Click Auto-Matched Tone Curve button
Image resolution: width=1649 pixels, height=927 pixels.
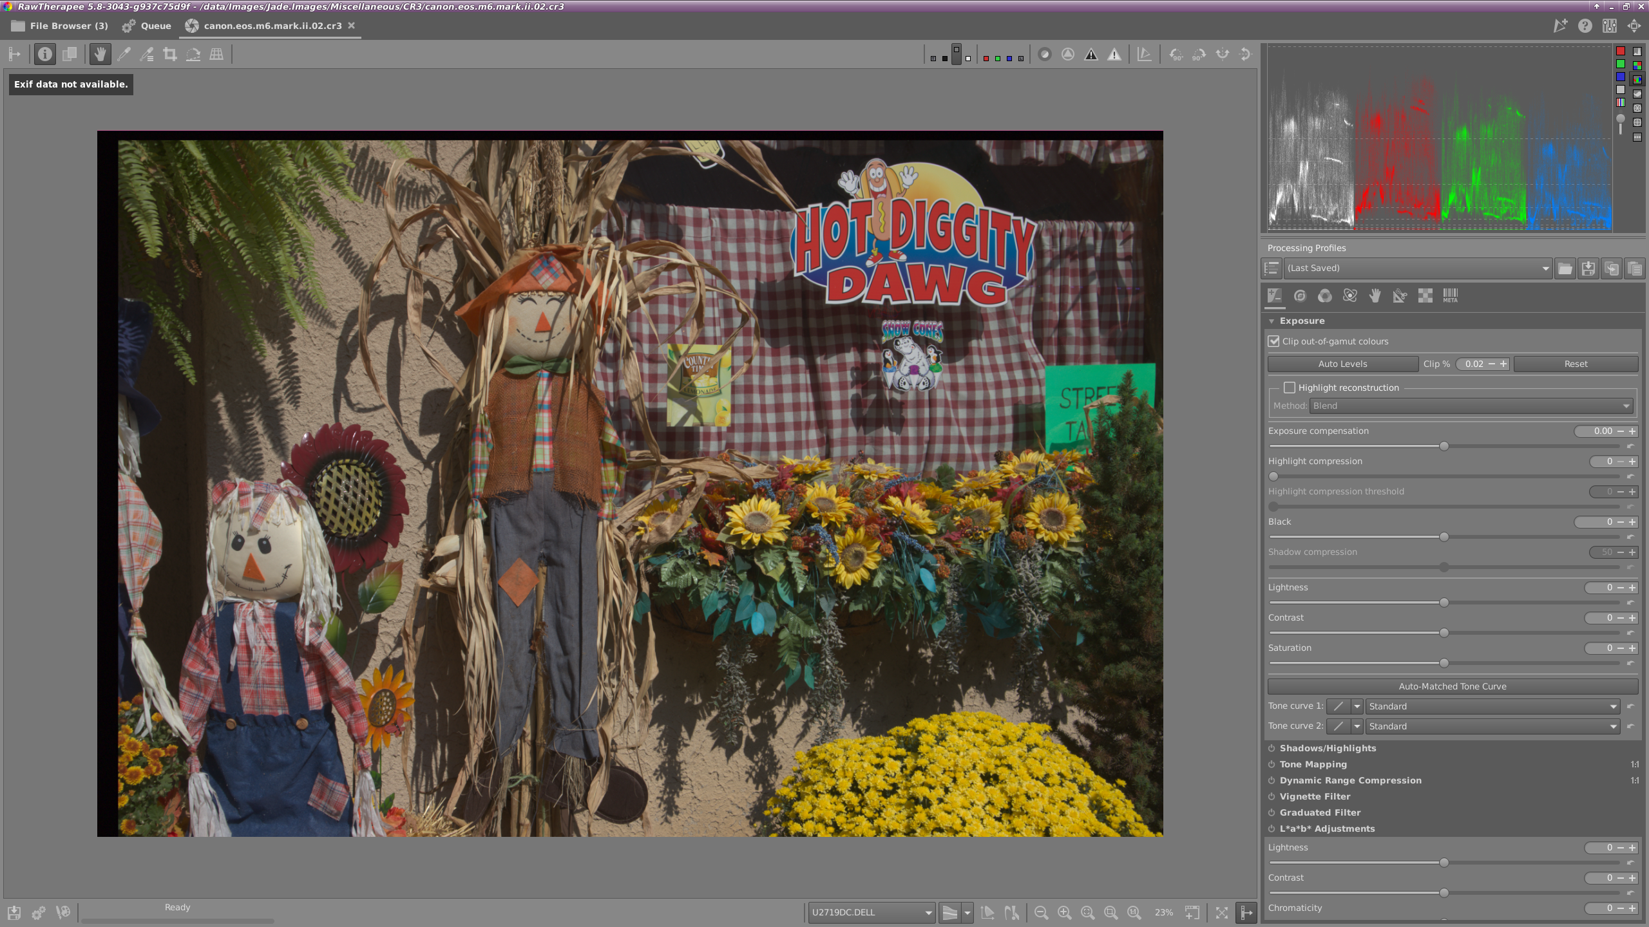[x=1453, y=687]
